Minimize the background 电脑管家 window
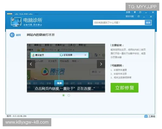The image size is (162, 129). (146, 13)
